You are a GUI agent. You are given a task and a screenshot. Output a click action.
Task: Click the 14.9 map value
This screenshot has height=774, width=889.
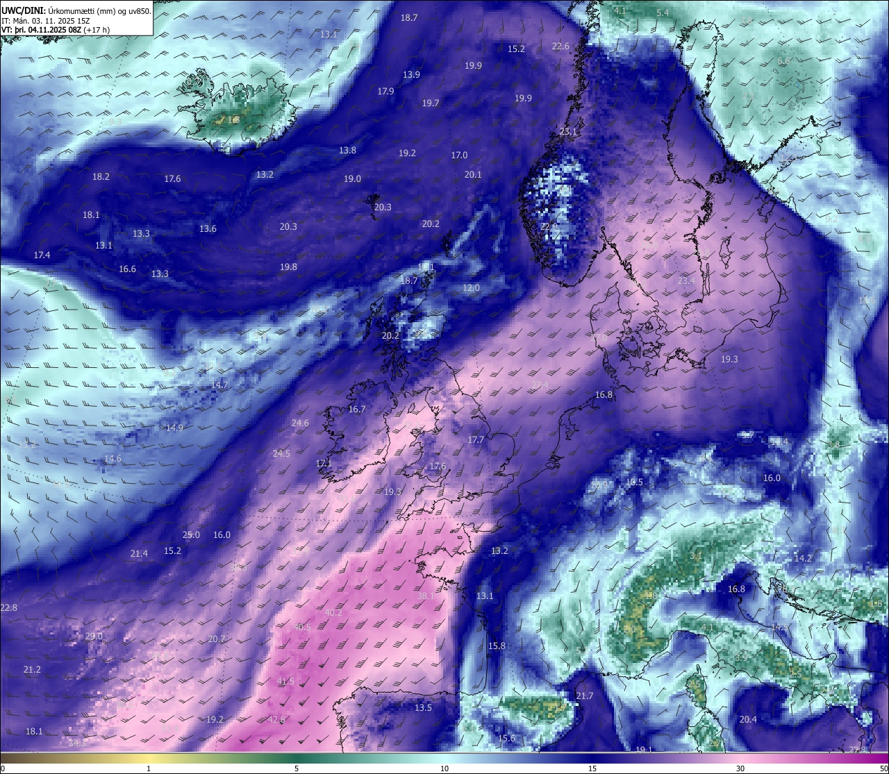[x=174, y=428]
